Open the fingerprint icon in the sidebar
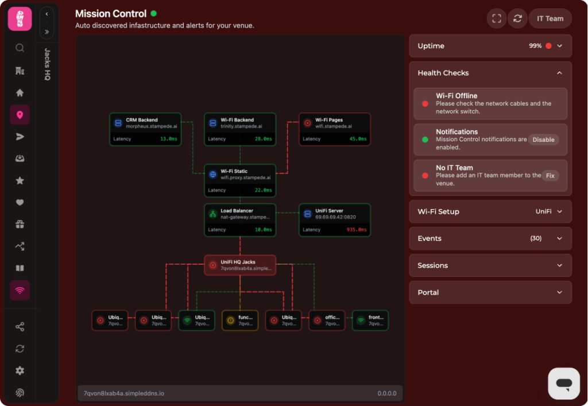Image resolution: width=588 pixels, height=406 pixels. (x=20, y=392)
